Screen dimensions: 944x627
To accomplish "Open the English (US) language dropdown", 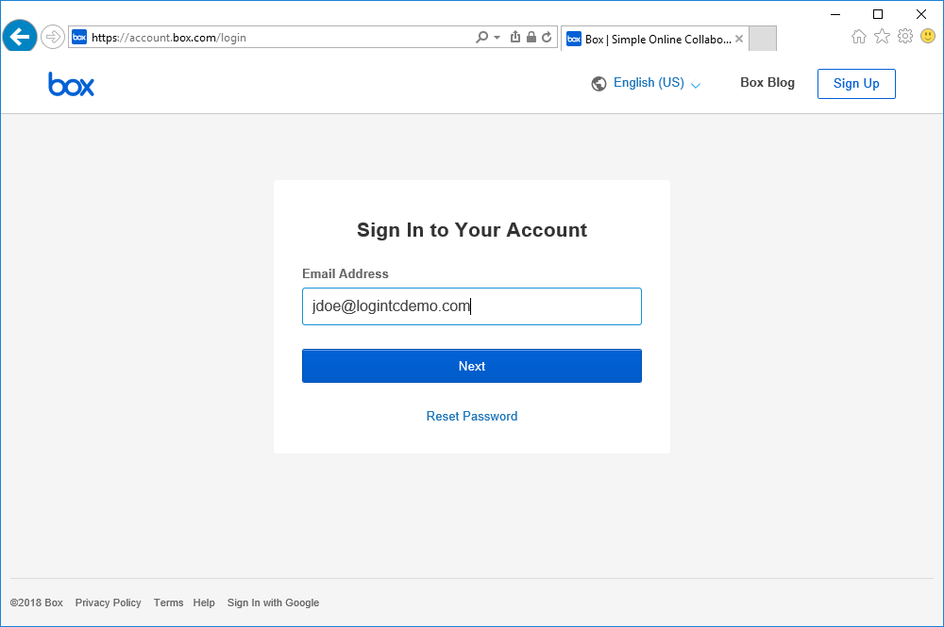I will click(x=649, y=83).
